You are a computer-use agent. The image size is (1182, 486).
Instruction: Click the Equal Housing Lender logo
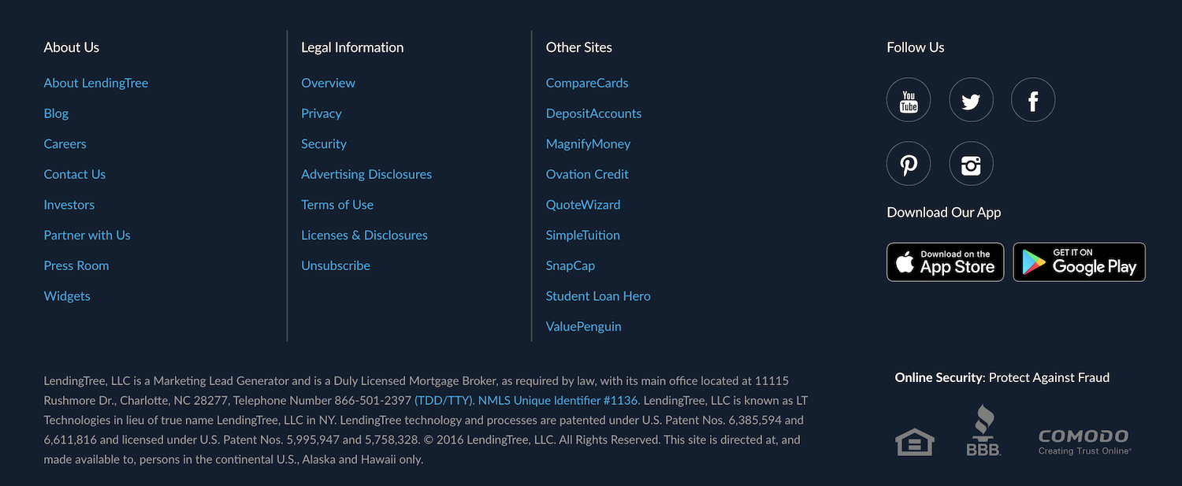click(x=914, y=440)
